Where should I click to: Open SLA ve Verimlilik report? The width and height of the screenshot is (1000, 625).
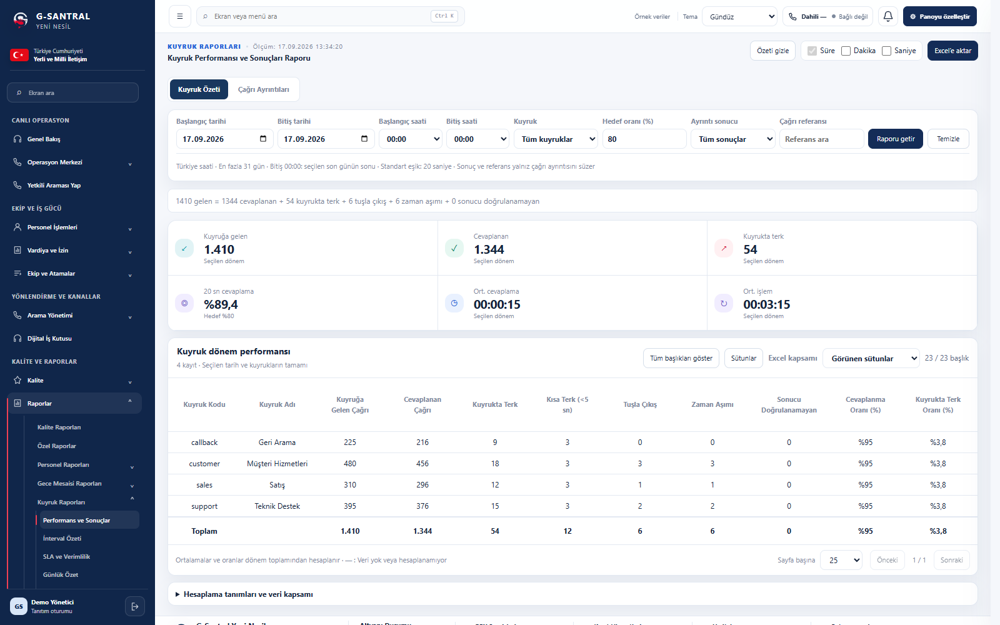67,557
